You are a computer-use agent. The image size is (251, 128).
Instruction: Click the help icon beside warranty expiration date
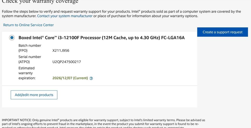tap(91, 78)
